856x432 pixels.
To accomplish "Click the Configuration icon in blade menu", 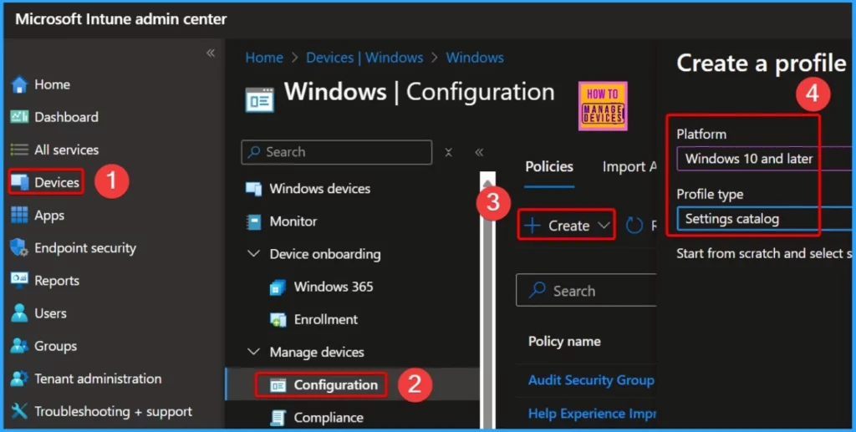I will click(x=278, y=386).
